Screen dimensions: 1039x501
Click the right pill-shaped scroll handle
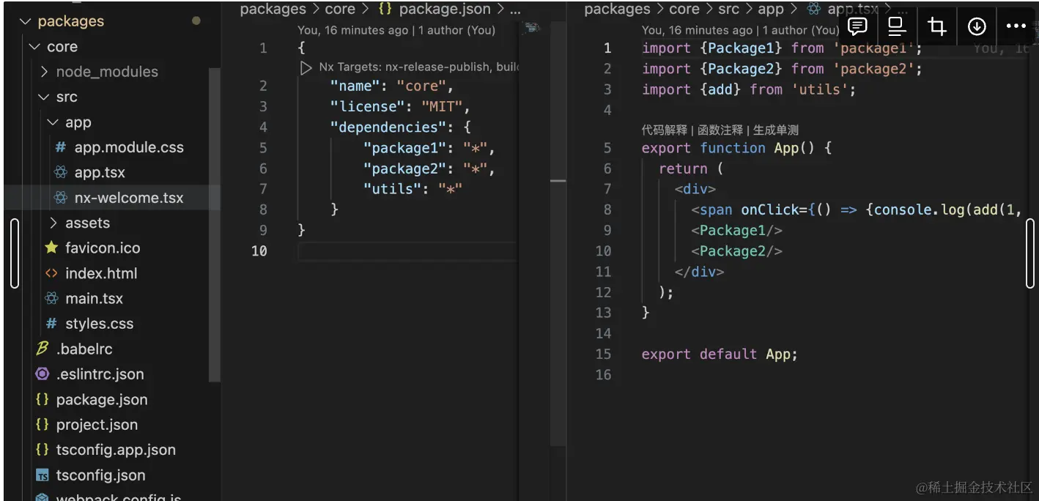tap(1030, 253)
